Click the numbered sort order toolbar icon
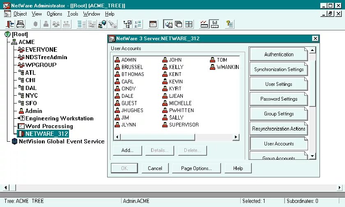Image resolution: width=345 pixels, height=207 pixels. click(x=138, y=24)
